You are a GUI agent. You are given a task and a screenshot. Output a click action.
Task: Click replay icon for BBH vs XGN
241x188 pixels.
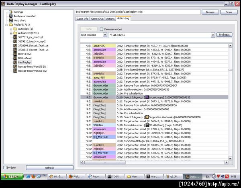pyautogui.click(x=15, y=54)
